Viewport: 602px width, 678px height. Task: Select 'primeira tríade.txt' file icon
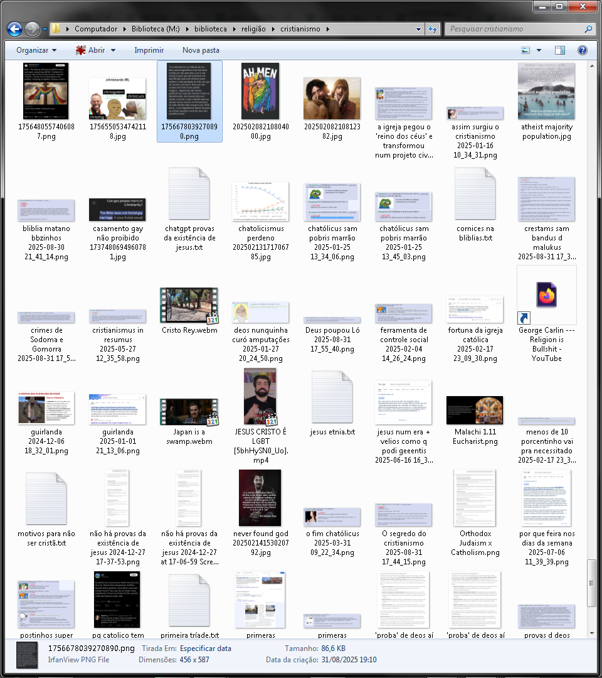[x=189, y=600]
